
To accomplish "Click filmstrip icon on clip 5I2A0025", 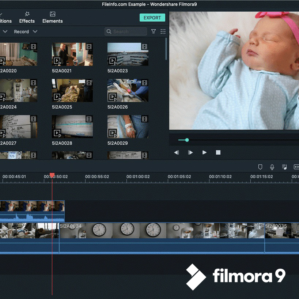I will [x=89, y=83].
